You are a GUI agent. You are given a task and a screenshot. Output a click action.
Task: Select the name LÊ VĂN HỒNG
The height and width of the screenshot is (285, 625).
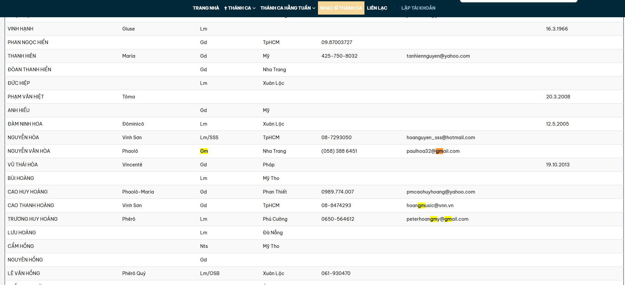click(24, 273)
